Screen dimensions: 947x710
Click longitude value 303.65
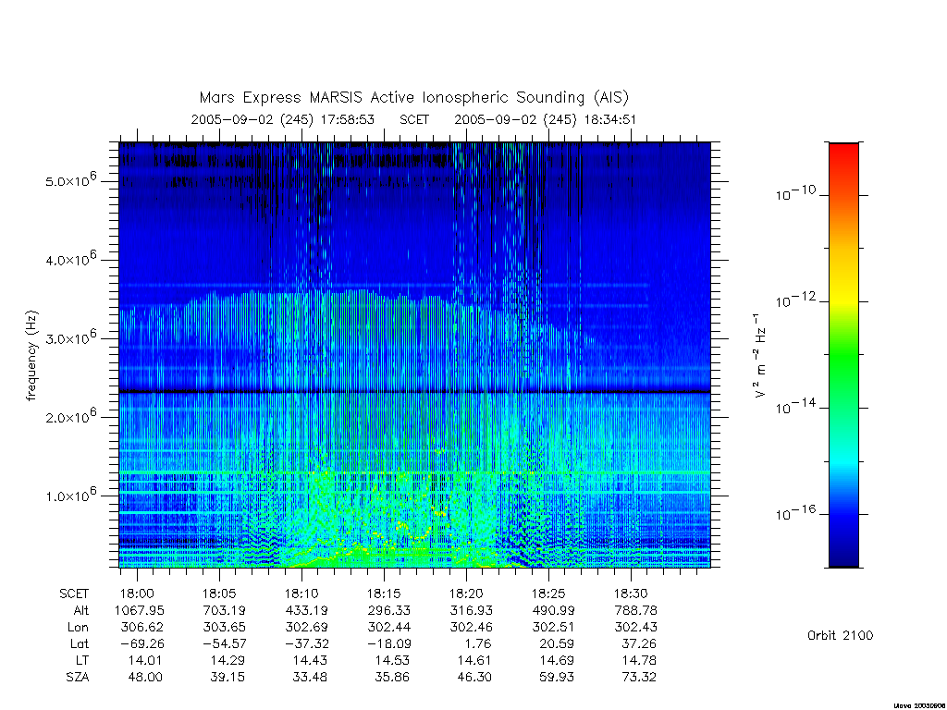pyautogui.click(x=224, y=628)
